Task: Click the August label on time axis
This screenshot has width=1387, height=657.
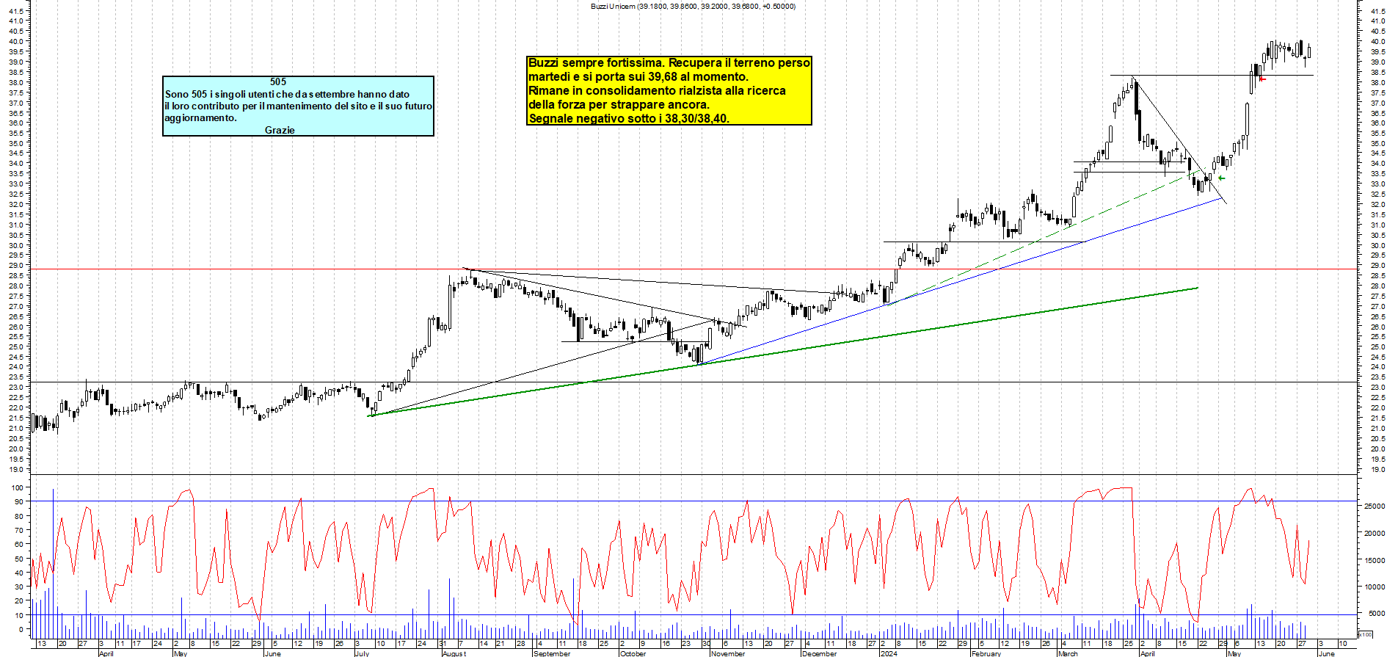Action: click(454, 653)
